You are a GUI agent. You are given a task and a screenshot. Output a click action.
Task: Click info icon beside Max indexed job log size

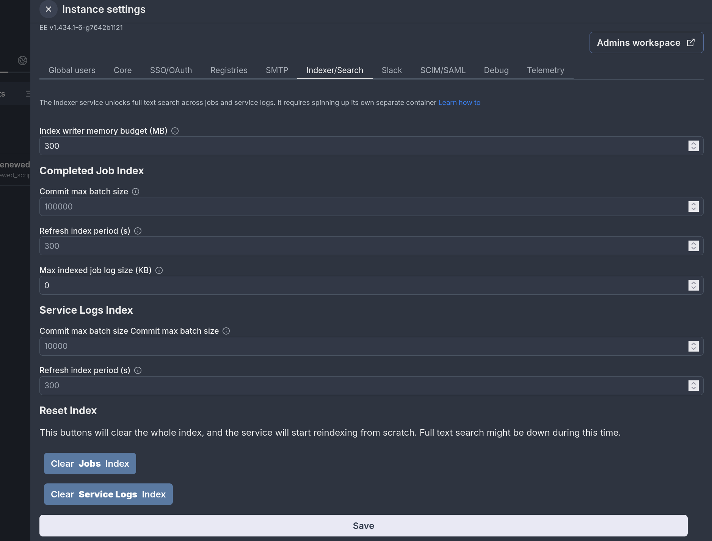pyautogui.click(x=159, y=270)
